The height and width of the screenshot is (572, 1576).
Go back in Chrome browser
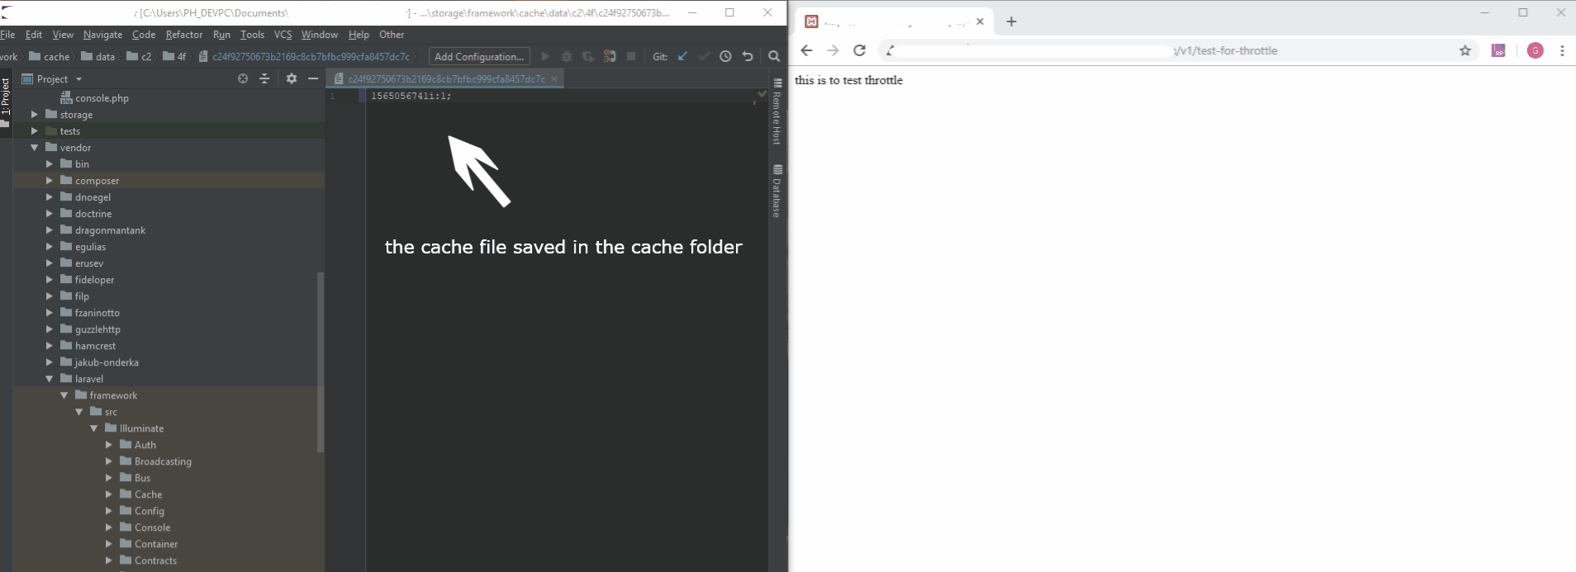point(807,50)
